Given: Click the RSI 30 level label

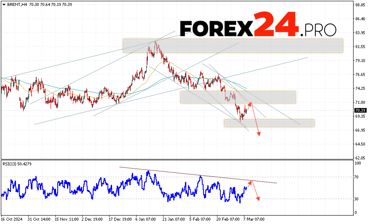Looking at the screenshot, I should (x=356, y=199).
